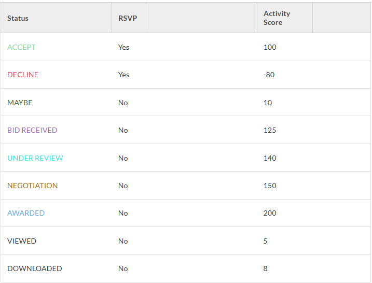This screenshot has width=372, height=283.
Task: Select the 8 score in DOWNLOADED row
Action: tap(266, 268)
